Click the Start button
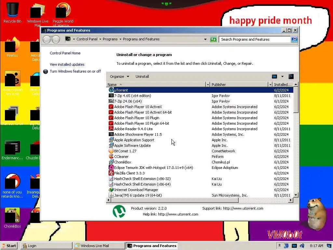Viewport: 333px width, 250px height. tap(9, 246)
